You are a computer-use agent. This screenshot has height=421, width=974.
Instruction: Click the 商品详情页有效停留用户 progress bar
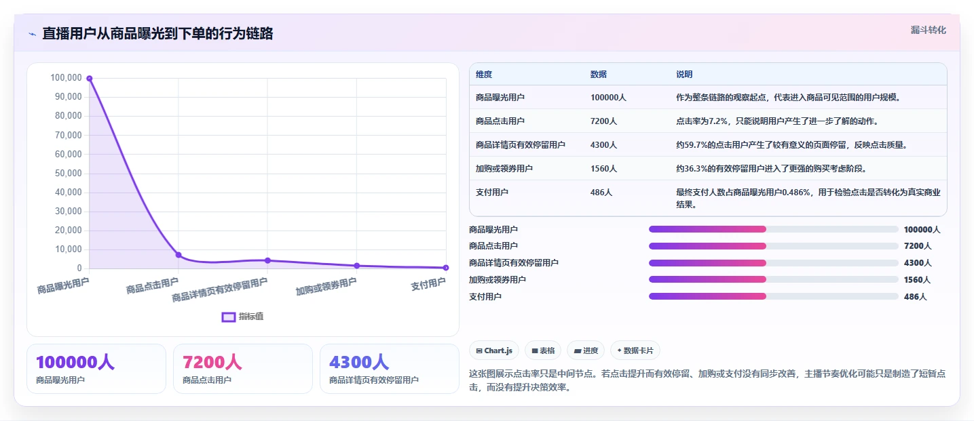click(x=774, y=263)
